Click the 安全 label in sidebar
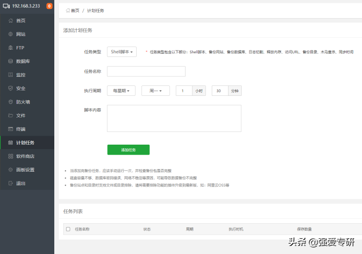This screenshot has height=254, width=362. pyautogui.click(x=21, y=89)
